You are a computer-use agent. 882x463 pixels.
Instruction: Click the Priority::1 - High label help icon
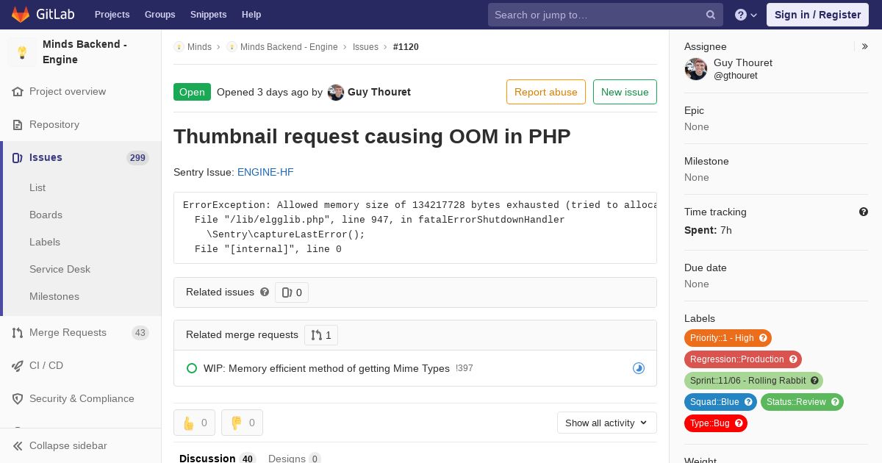pos(763,338)
